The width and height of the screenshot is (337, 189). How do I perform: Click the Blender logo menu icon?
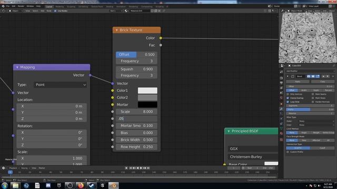pyautogui.click(x=3, y=6)
